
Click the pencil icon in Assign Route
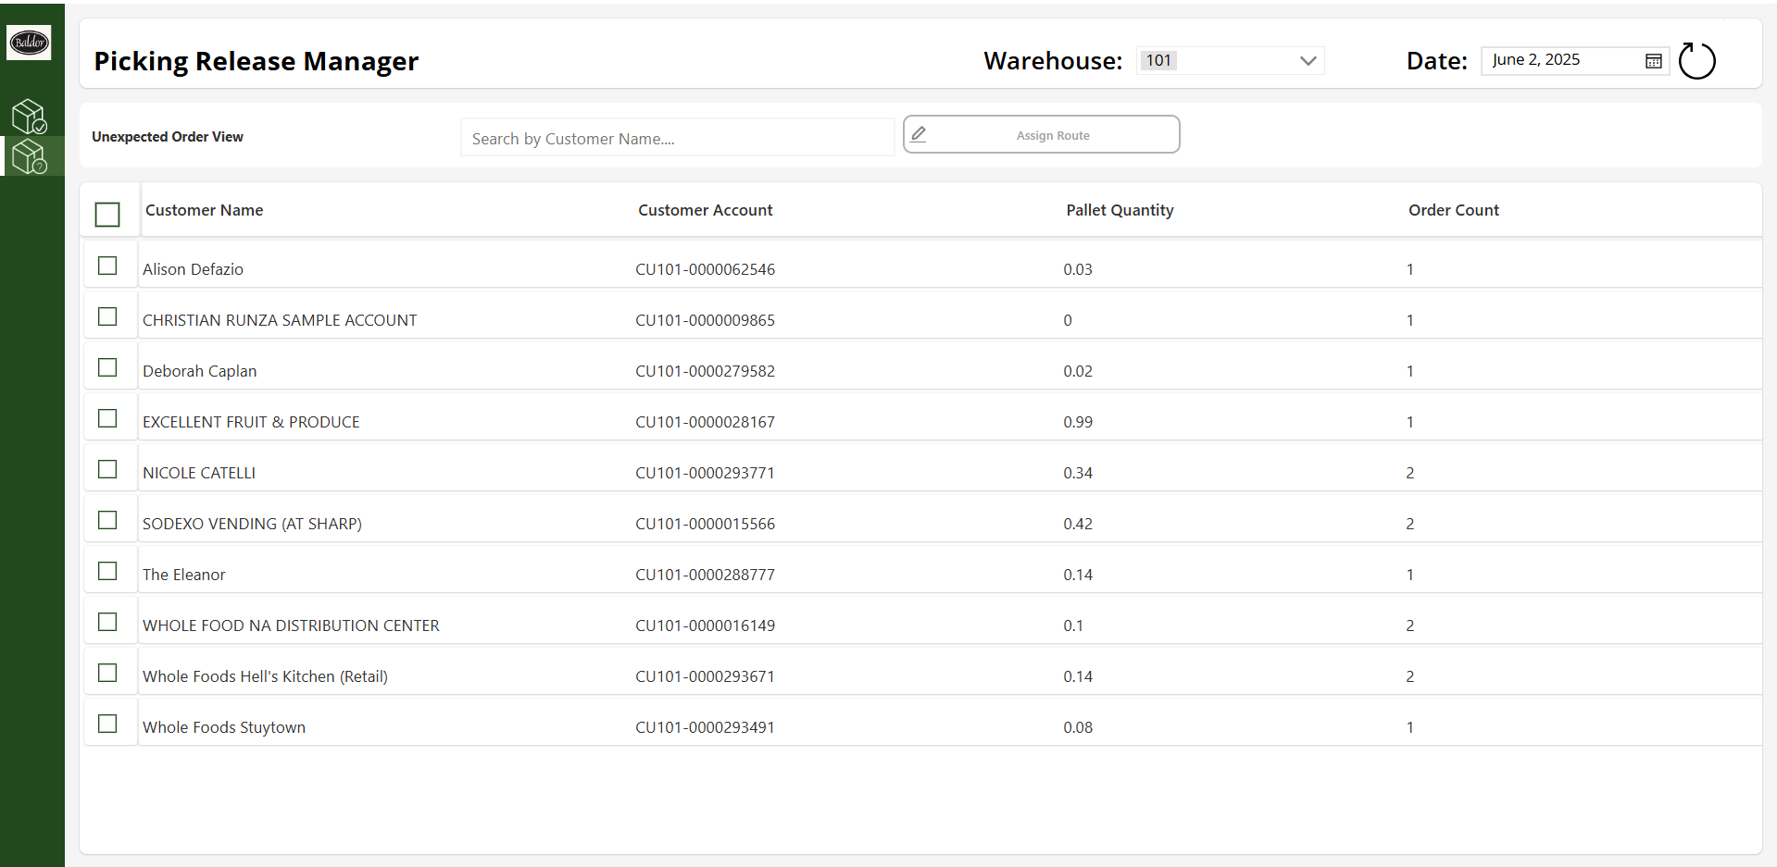(919, 134)
